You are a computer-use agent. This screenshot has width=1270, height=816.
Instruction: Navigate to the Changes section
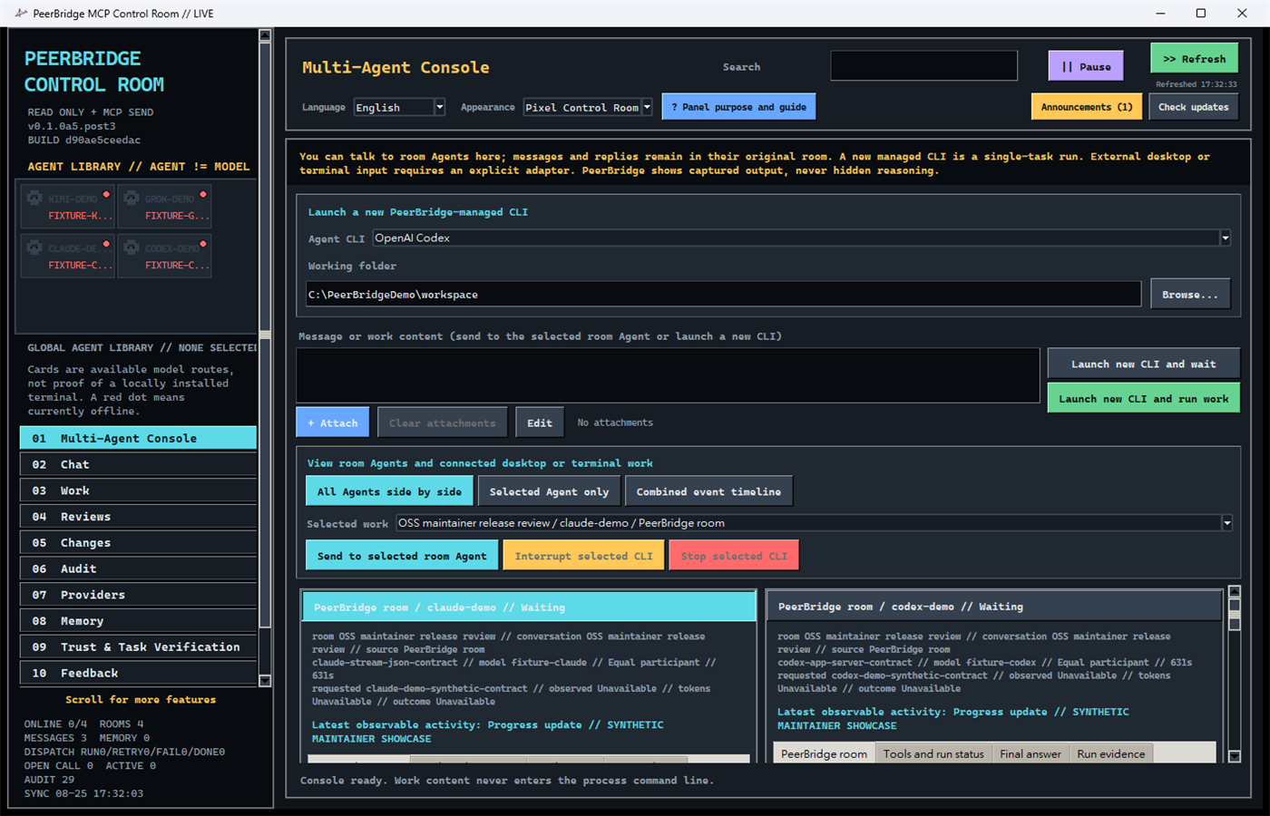pos(138,543)
